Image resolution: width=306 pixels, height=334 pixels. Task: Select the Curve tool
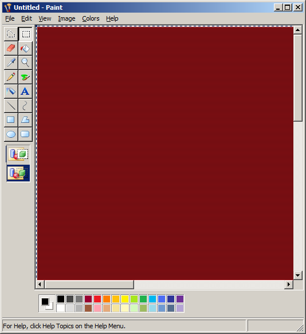point(25,106)
